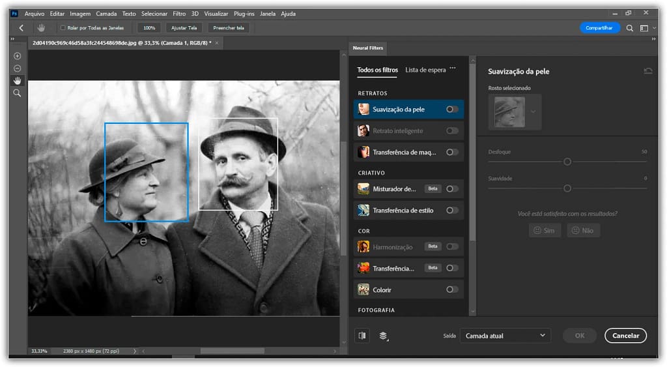The image size is (667, 367).
Task: Open the Filtro menu
Action: [x=179, y=14]
